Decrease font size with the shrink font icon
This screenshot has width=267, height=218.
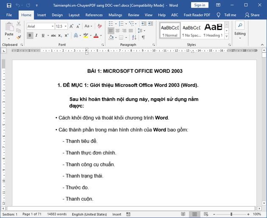click(x=78, y=26)
